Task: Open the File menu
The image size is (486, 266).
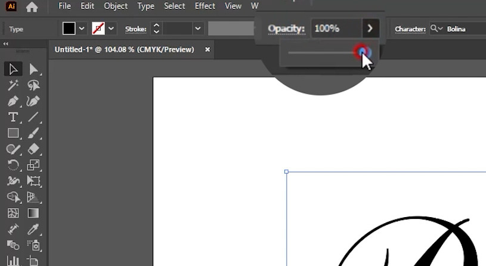Action: pyautogui.click(x=64, y=6)
